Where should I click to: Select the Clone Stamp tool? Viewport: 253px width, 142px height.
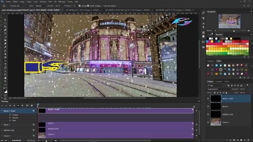[5, 54]
